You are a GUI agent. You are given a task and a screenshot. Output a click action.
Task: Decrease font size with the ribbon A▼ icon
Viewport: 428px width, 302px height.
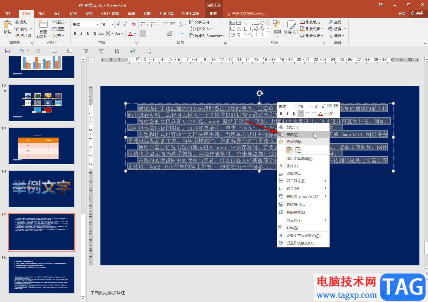(125, 24)
